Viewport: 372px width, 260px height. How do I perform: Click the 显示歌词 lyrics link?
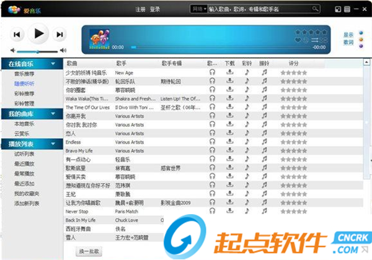click(348, 38)
